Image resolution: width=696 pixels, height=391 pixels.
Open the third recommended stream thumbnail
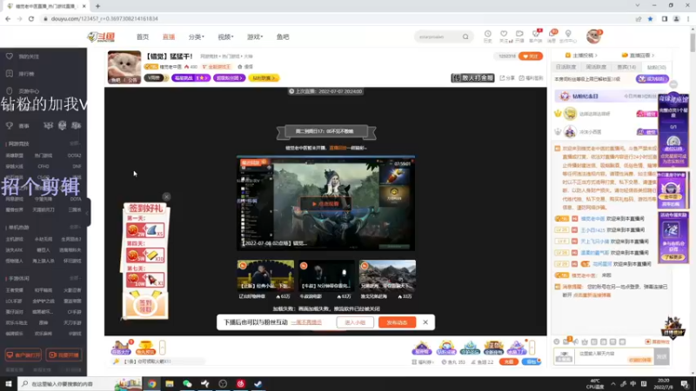[387, 275]
